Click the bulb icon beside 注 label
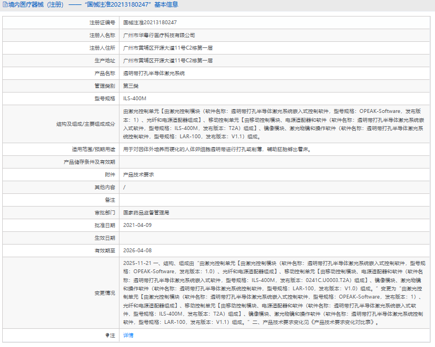 coord(107,335)
